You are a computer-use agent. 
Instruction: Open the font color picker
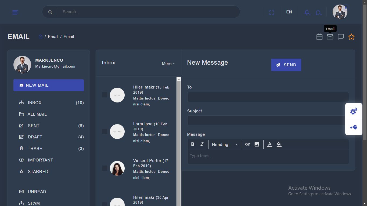[270, 145]
